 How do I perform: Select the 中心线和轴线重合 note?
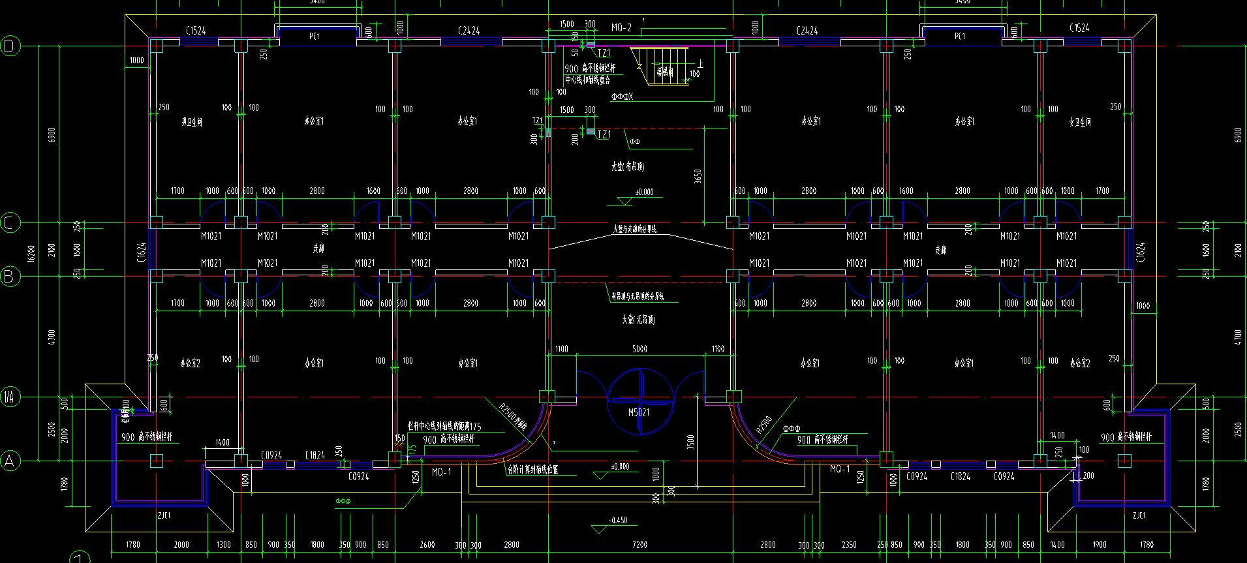click(x=587, y=80)
